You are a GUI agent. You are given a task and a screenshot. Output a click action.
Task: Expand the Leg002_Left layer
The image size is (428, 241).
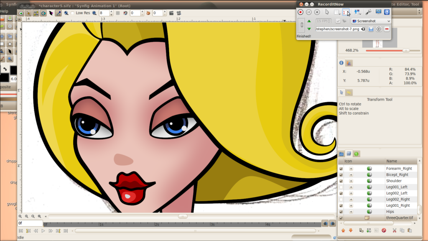click(351, 193)
